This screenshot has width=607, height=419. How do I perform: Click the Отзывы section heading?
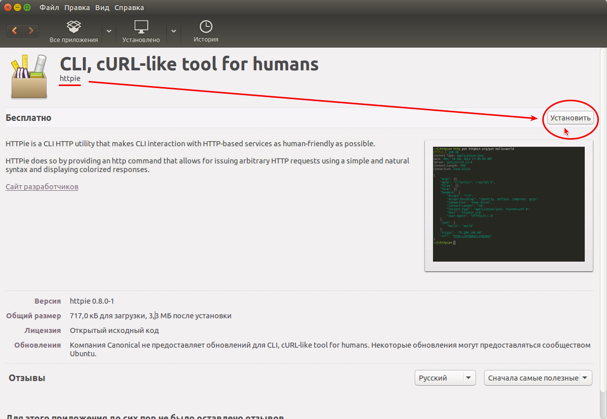(27, 378)
